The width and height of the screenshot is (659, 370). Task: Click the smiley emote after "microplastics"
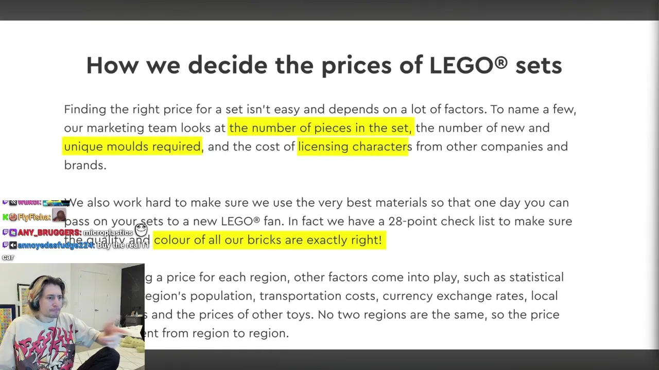pos(141,229)
